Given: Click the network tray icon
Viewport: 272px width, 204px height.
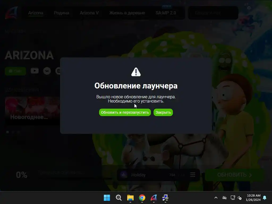Looking at the screenshot, I should pyautogui.click(x=233, y=198).
